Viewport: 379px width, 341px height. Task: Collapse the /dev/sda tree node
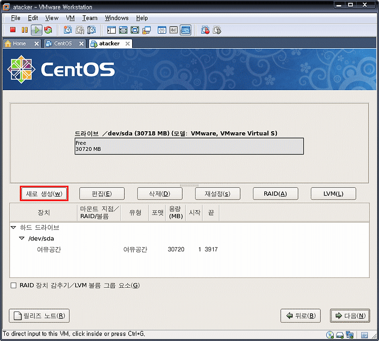click(x=22, y=238)
